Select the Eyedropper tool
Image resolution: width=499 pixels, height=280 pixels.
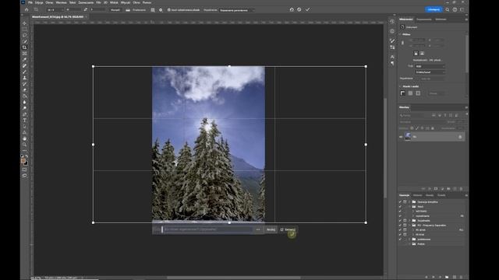[24, 60]
